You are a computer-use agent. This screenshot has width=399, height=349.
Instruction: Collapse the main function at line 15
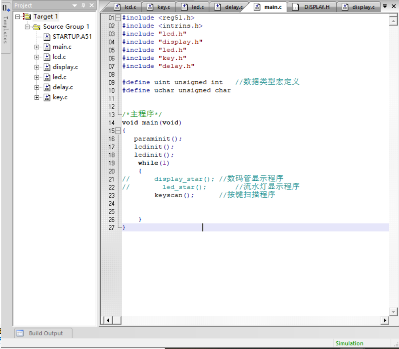pyautogui.click(x=118, y=131)
